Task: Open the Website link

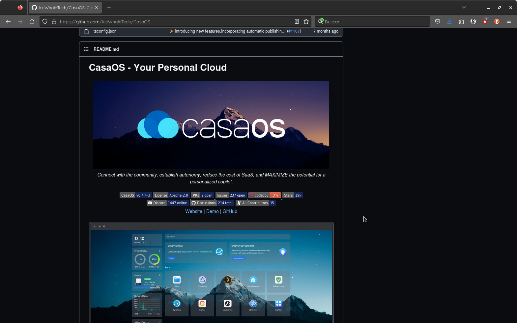Action: (x=194, y=211)
